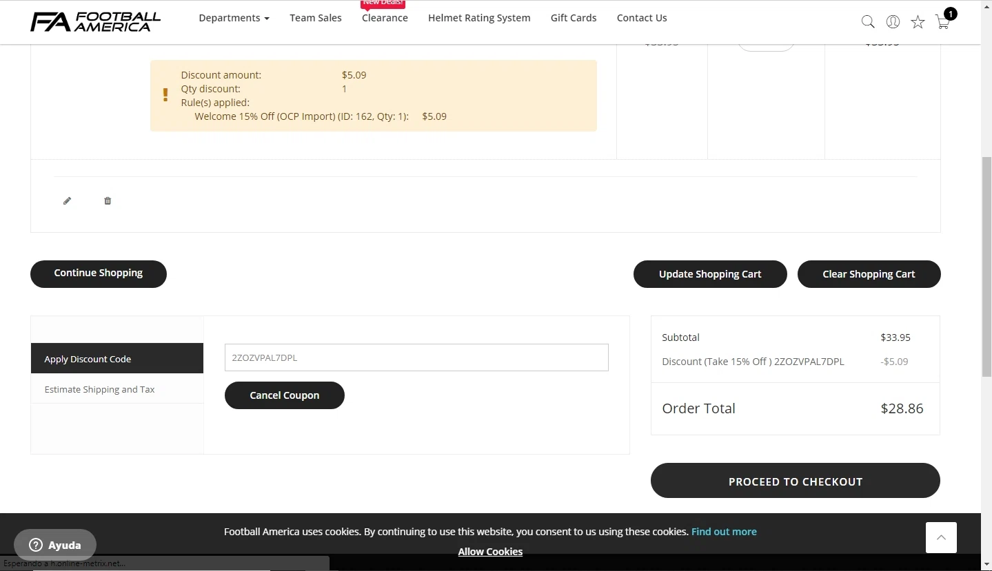Screen dimensions: 992x571
Task: Open Gift Cards menu item
Action: [574, 18]
